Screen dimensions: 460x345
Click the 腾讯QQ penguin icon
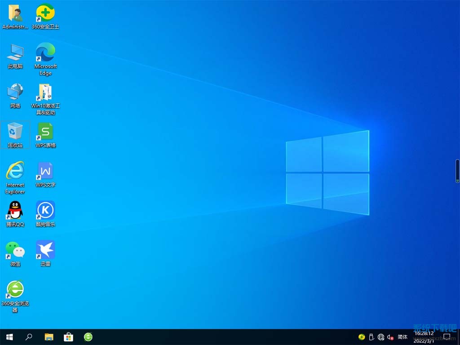click(15, 211)
